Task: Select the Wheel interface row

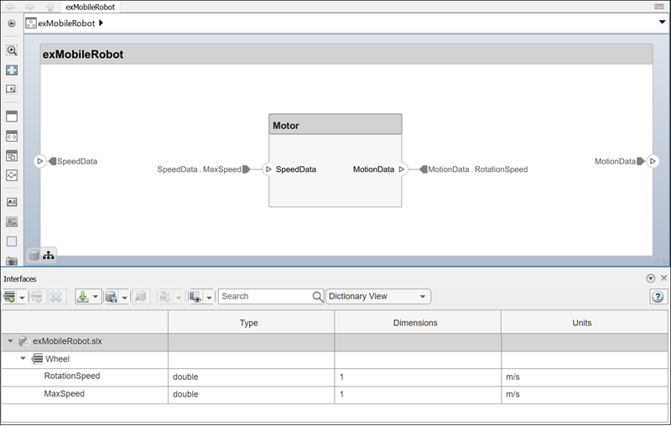Action: pyautogui.click(x=335, y=359)
